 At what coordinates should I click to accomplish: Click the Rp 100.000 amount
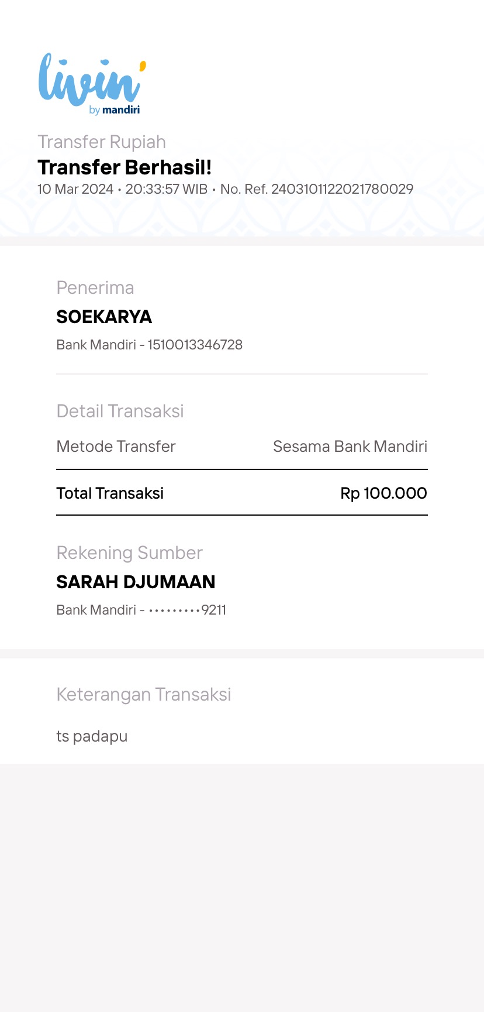tap(383, 493)
